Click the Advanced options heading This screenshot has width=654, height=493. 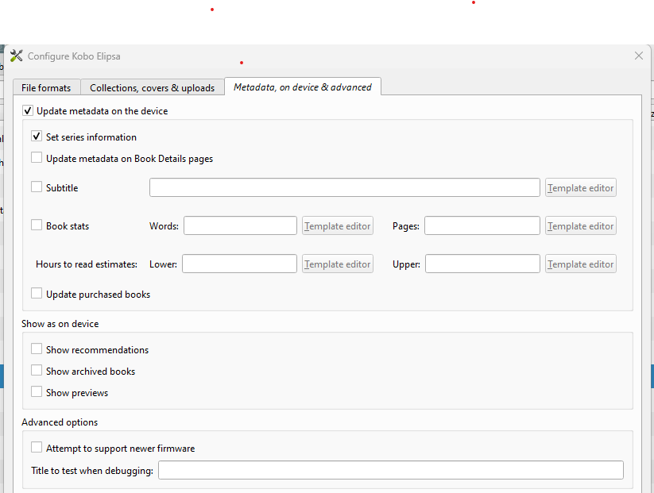click(60, 422)
